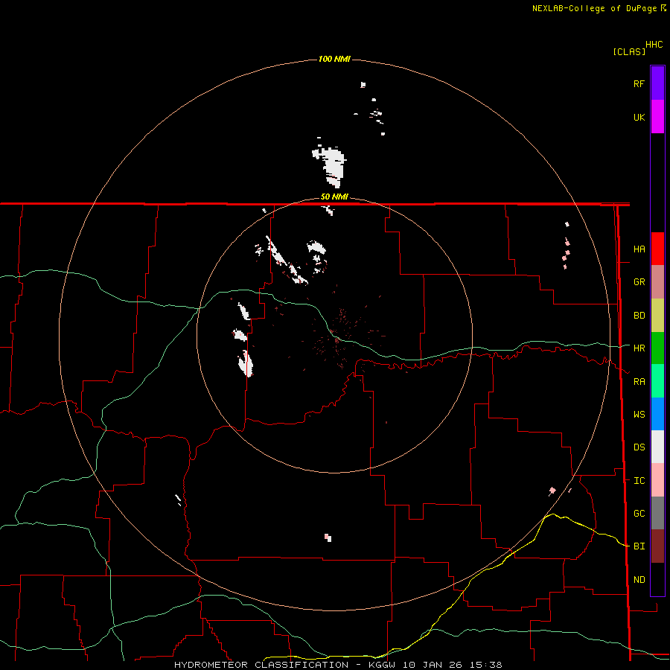Click the DS white legend swatch
Viewport: 670px width, 670px height.
[657, 447]
